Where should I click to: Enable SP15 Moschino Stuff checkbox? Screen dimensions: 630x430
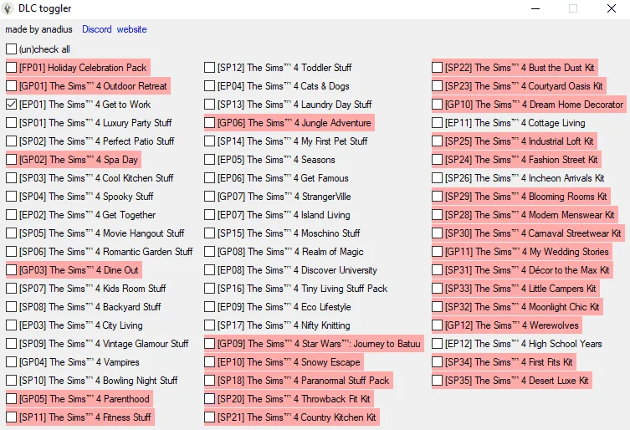click(x=209, y=233)
